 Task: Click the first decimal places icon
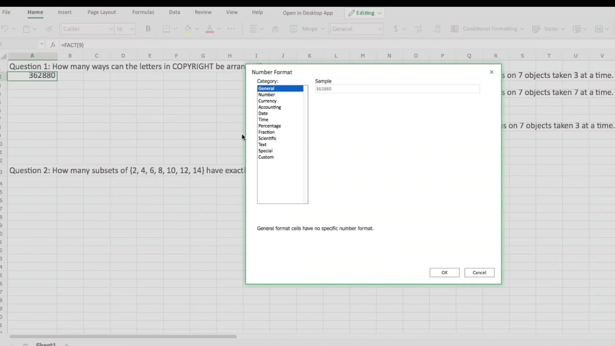pyautogui.click(x=418, y=29)
